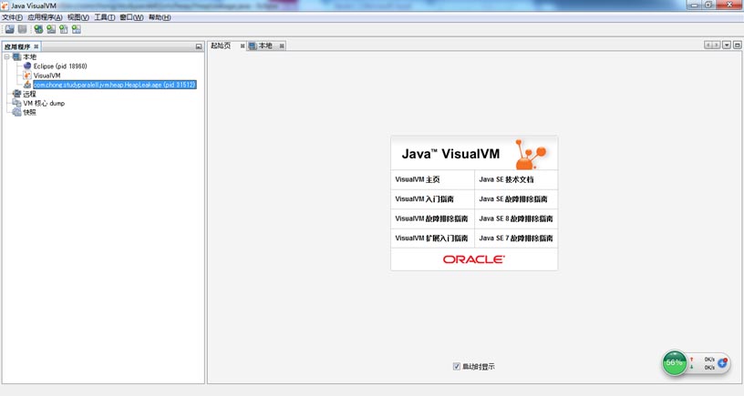Screen dimensions: 744x396
Task: Open the 工具(T) menu
Action: 105,17
